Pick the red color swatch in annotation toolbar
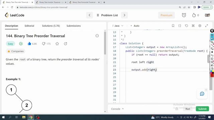 tap(212, 76)
